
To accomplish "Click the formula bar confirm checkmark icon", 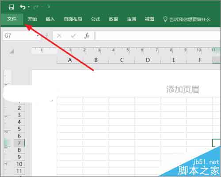I will (73, 36).
